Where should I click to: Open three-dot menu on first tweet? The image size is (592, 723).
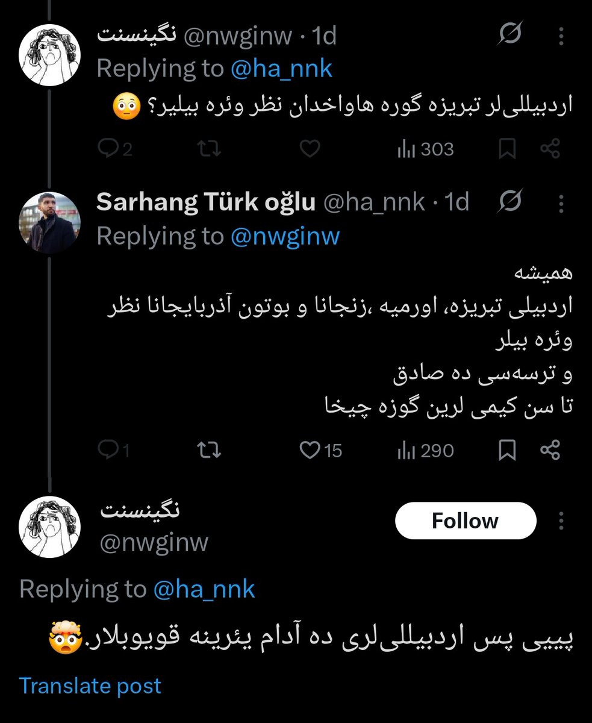[x=561, y=37]
